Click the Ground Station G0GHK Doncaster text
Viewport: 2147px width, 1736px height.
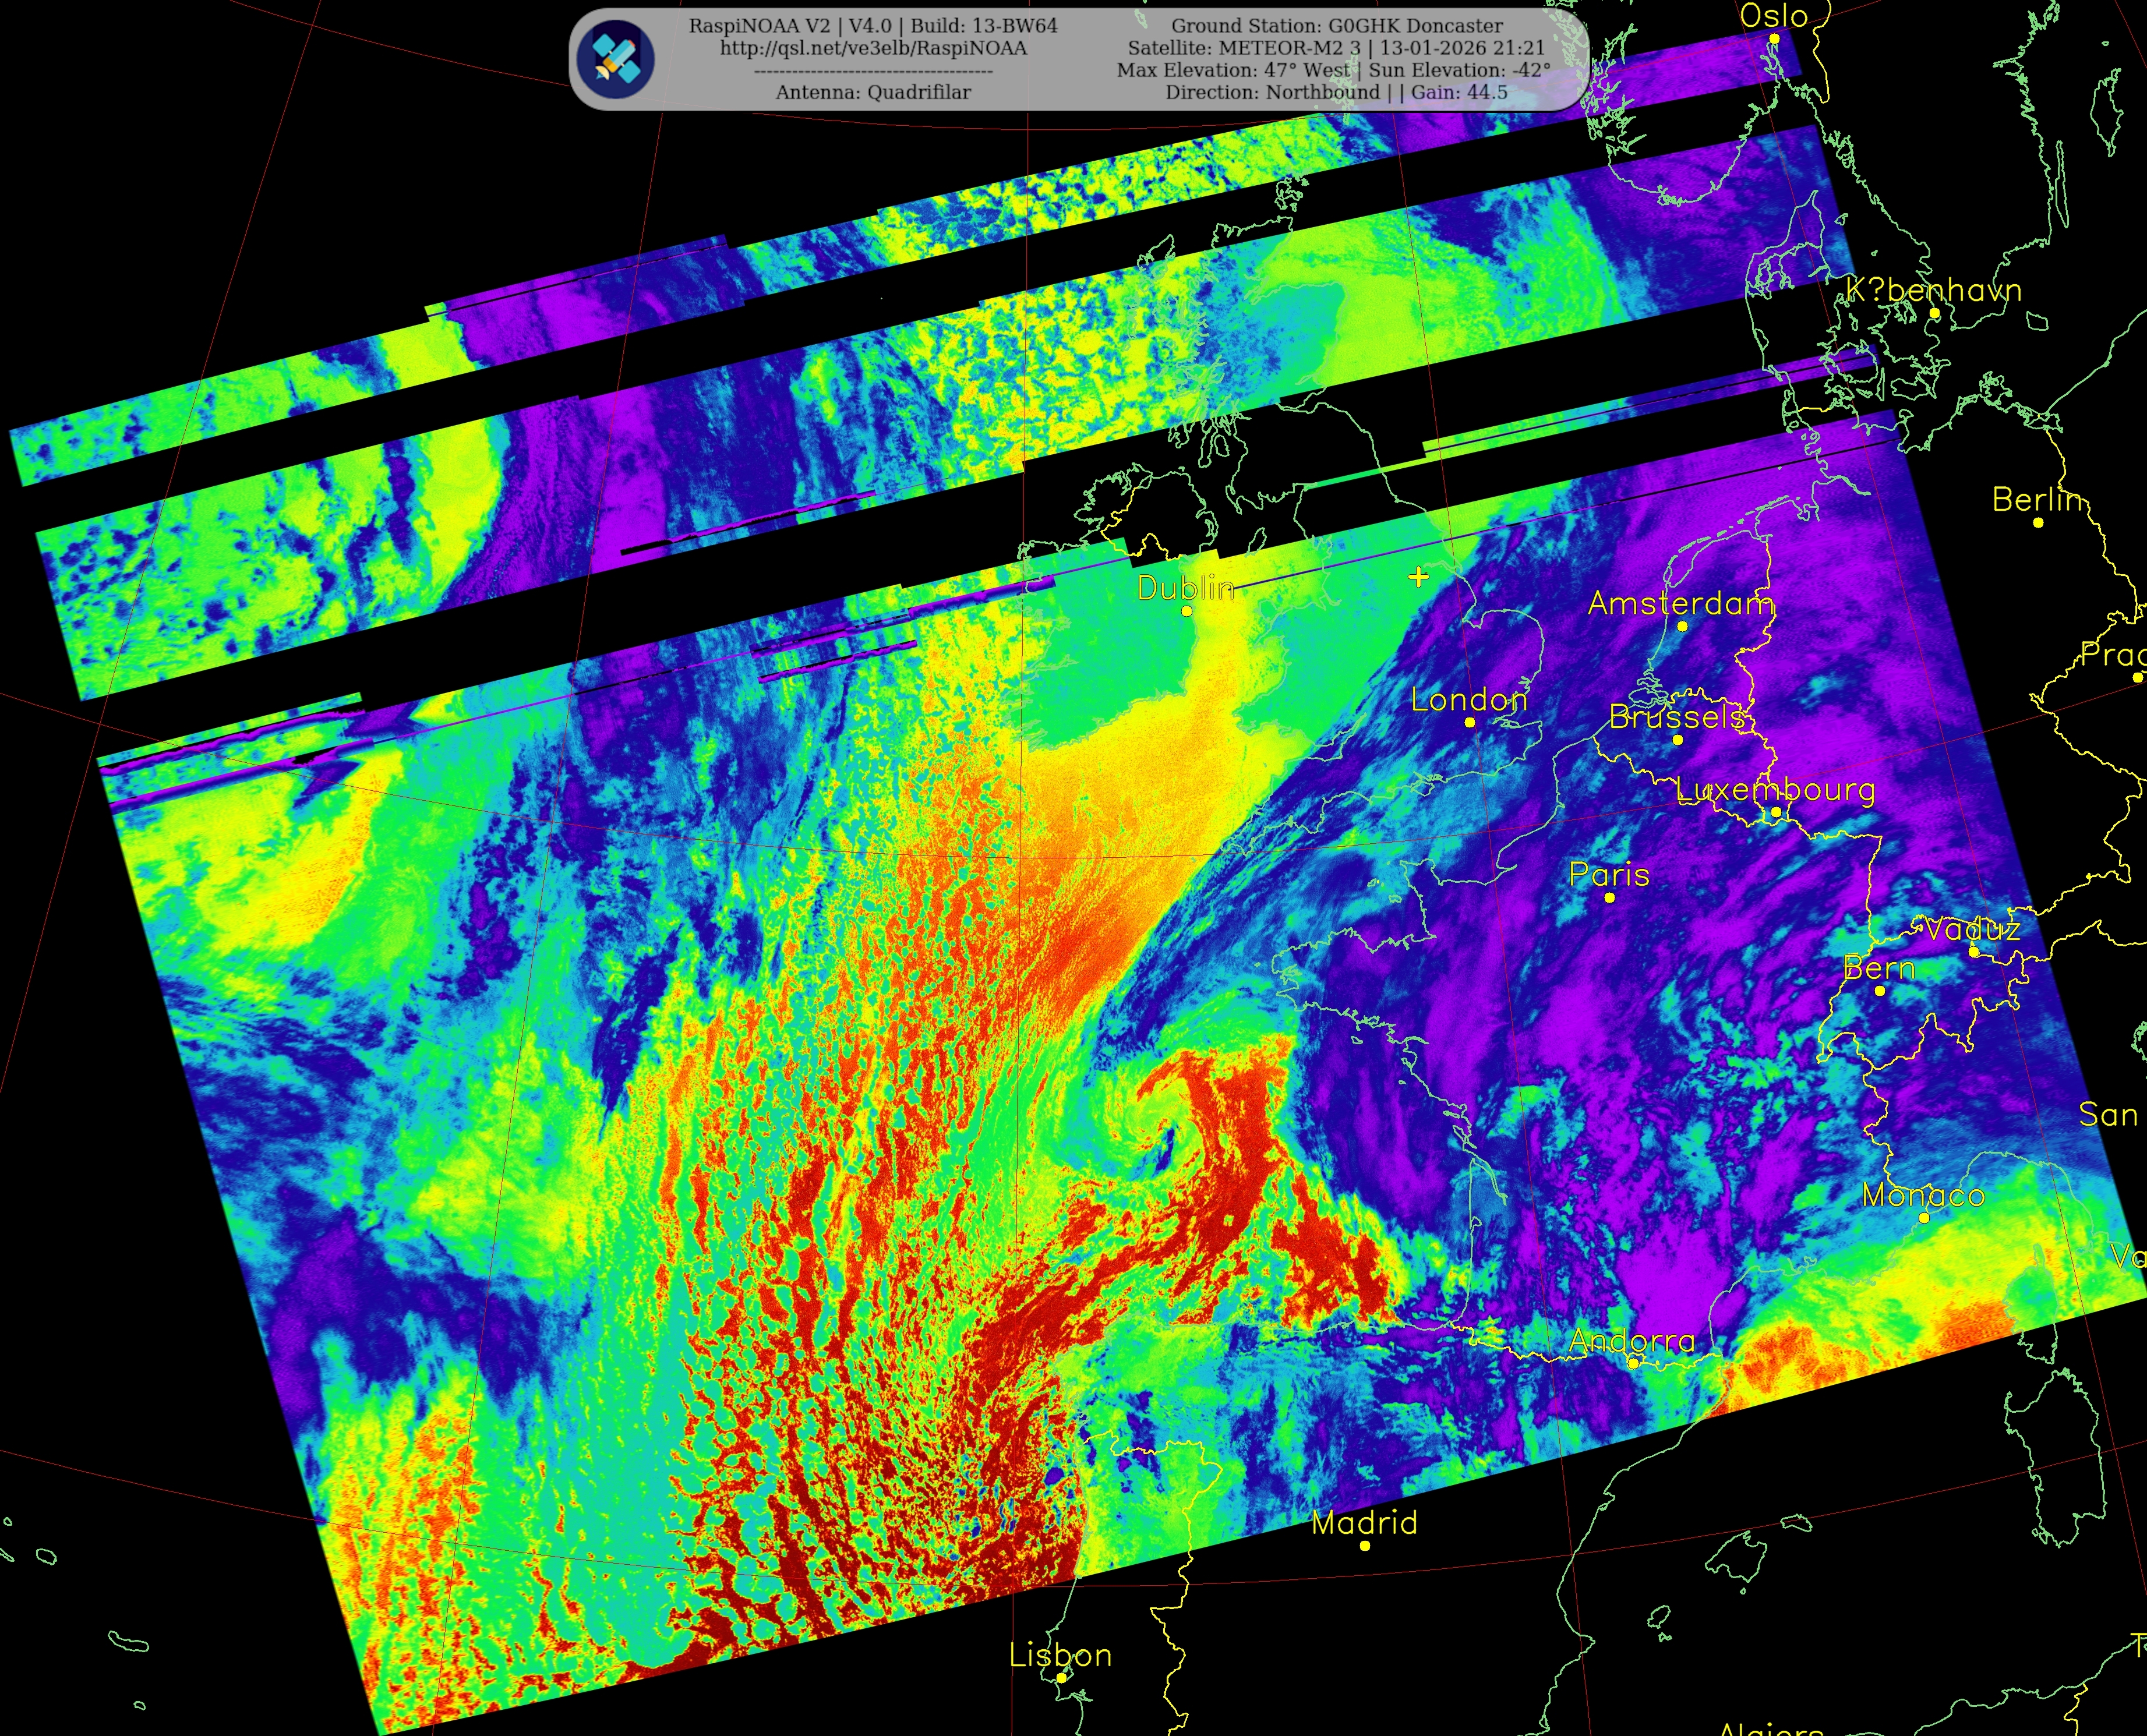1337,26
